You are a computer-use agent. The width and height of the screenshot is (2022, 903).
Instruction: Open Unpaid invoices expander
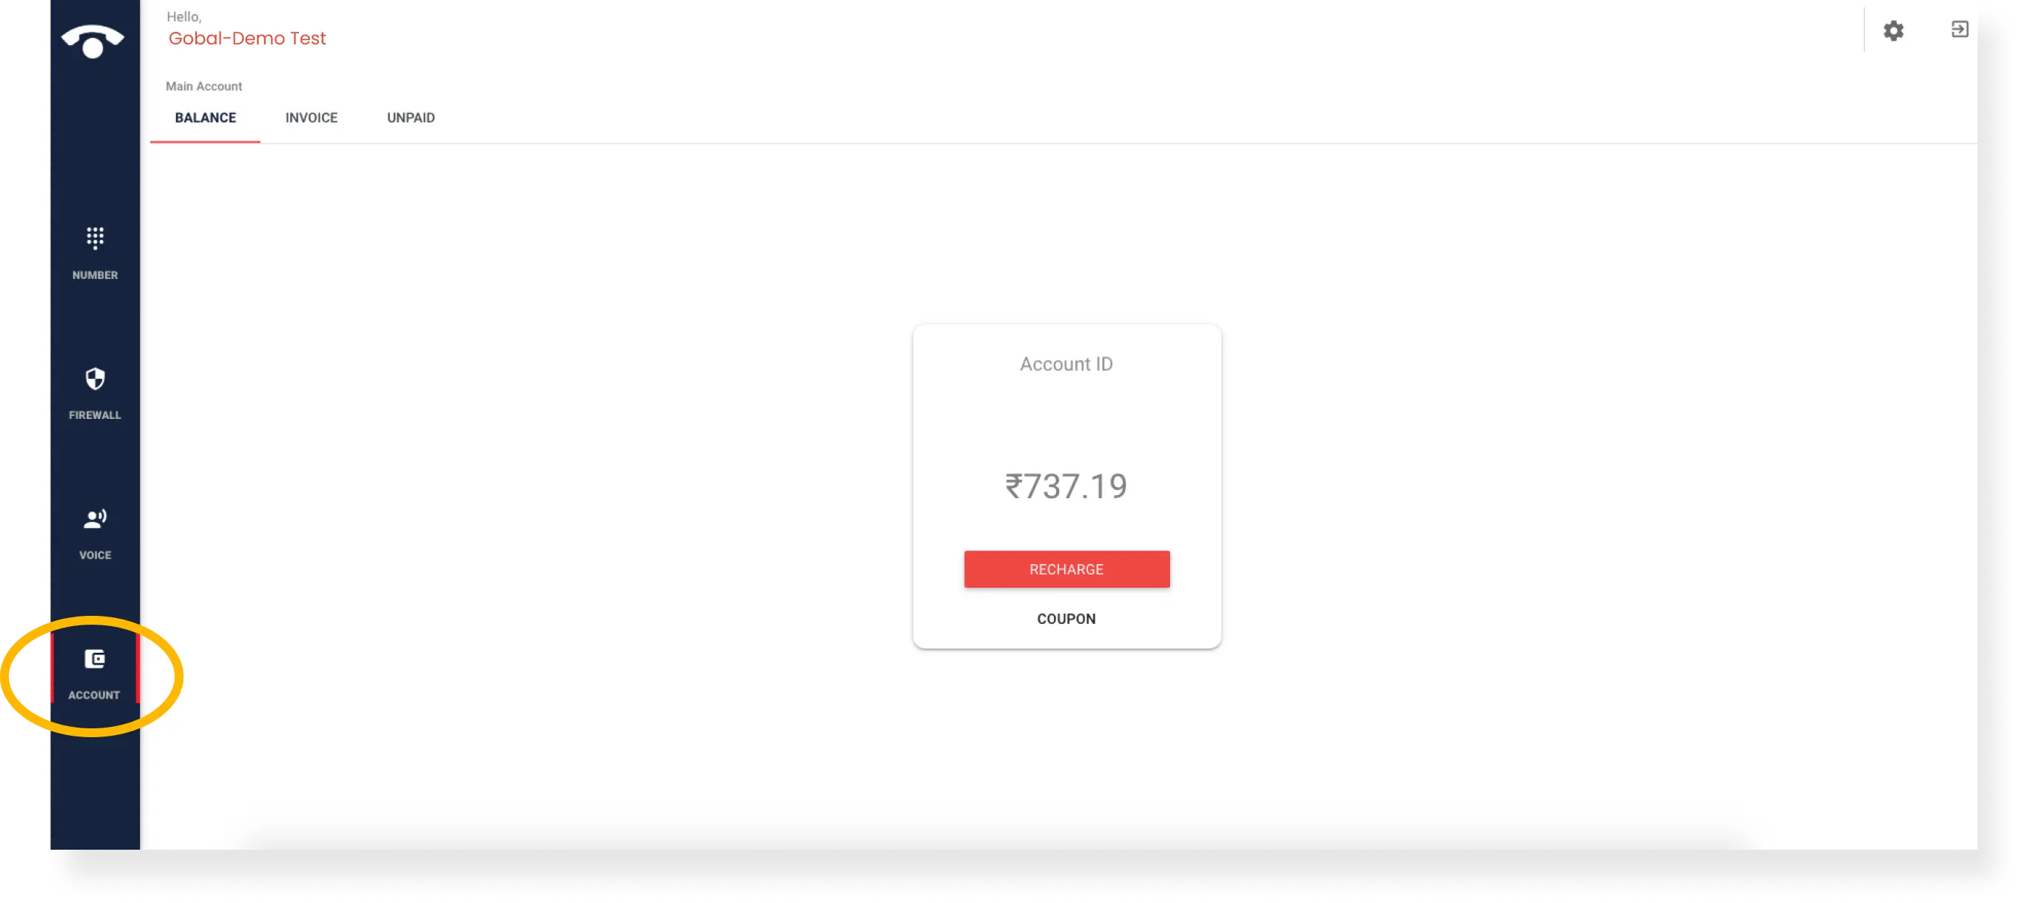point(410,118)
